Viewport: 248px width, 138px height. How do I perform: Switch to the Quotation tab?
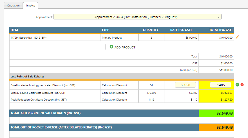13,5
